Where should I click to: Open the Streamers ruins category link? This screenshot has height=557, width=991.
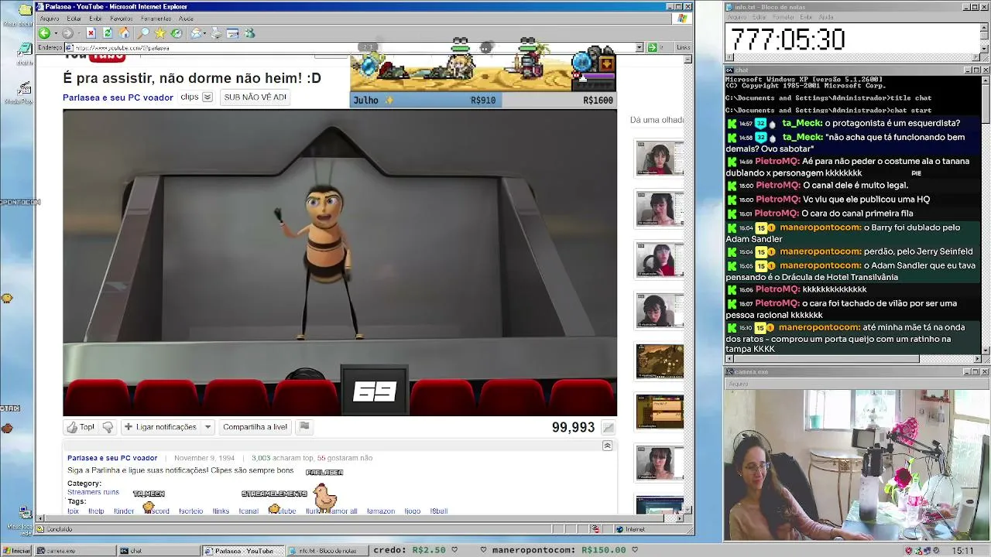click(93, 492)
